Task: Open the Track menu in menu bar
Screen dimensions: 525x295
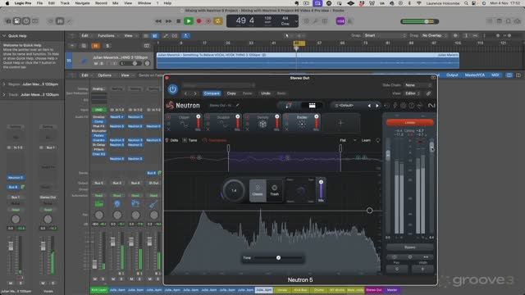Action: [65, 3]
